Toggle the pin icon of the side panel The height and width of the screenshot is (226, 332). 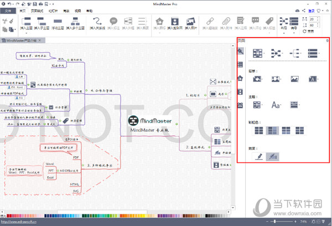pos(327,40)
